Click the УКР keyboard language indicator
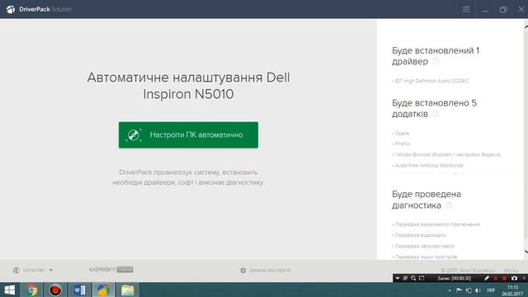Viewport: 528px width, 297px height. click(x=491, y=290)
